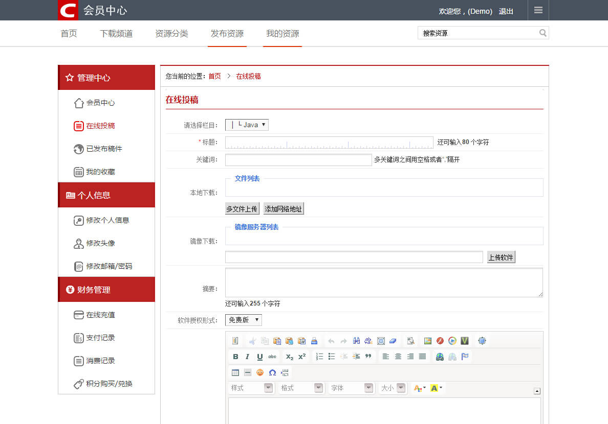Open the 下载频道 navigation item

coord(116,34)
